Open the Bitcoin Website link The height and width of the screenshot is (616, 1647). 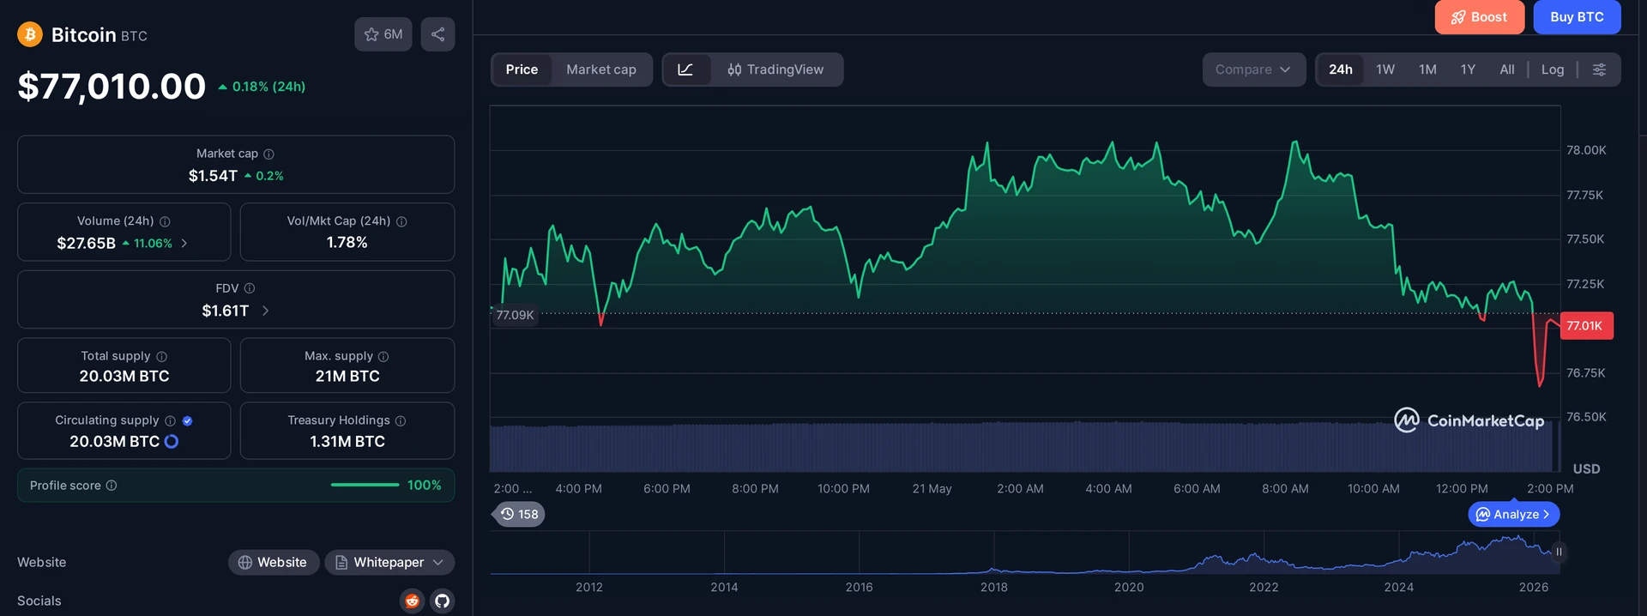click(273, 562)
